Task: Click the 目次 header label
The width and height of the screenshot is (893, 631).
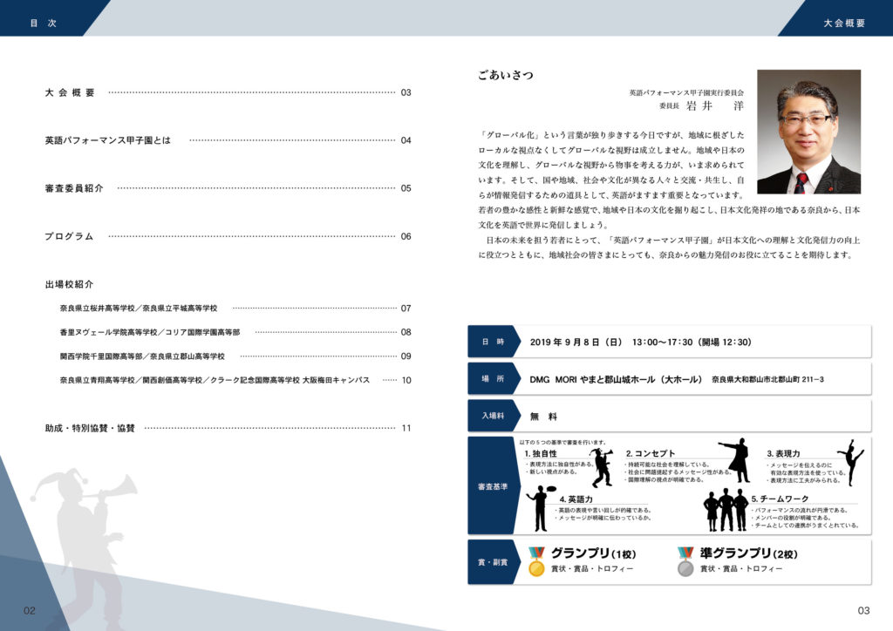Action: coord(44,24)
